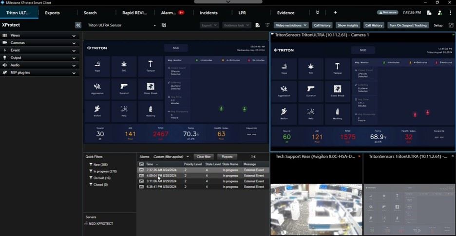Click Turn On Suspect Tracking button
The image size is (456, 236).
(408, 25)
